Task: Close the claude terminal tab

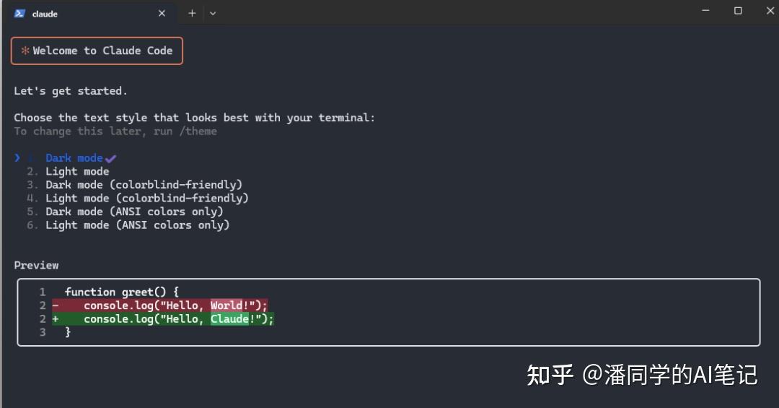Action: [x=162, y=13]
